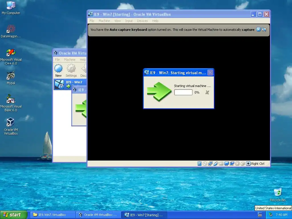Click the optical drive indicator icon
The width and height of the screenshot is (292, 219).
click(x=205, y=164)
